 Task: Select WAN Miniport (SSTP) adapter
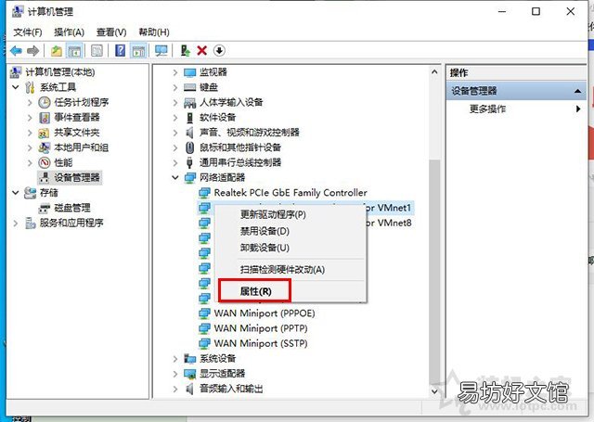coord(261,344)
